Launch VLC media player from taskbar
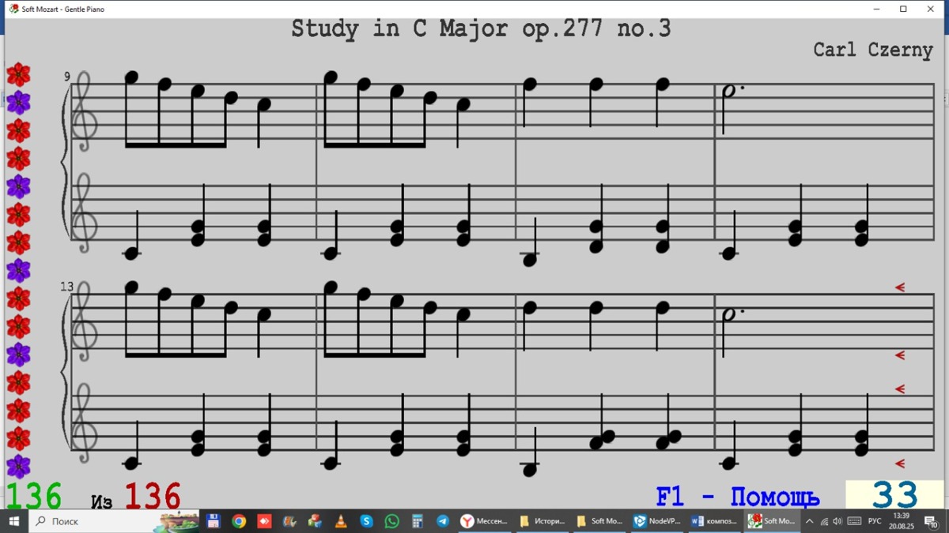Viewport: 949px width, 533px height. click(x=341, y=521)
